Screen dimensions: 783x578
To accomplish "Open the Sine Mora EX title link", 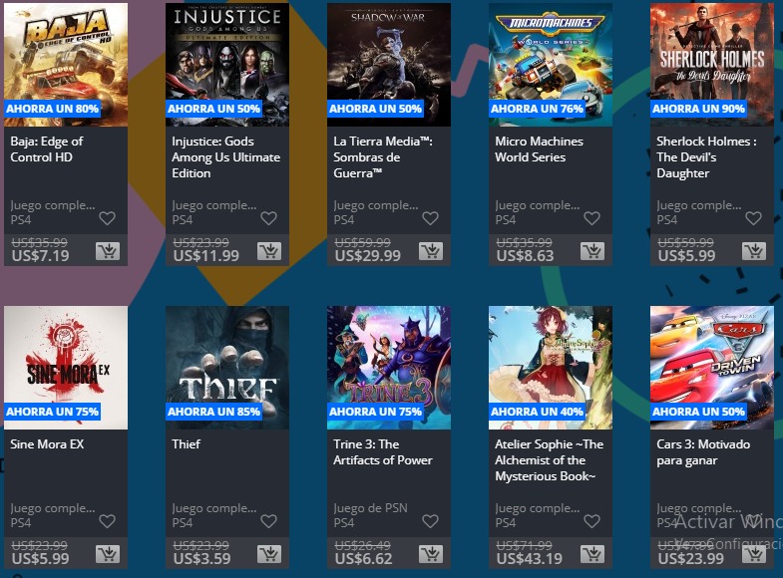I will pos(47,444).
